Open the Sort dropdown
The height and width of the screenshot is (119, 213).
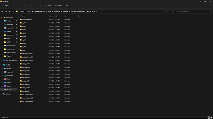pyautogui.click(x=49, y=6)
